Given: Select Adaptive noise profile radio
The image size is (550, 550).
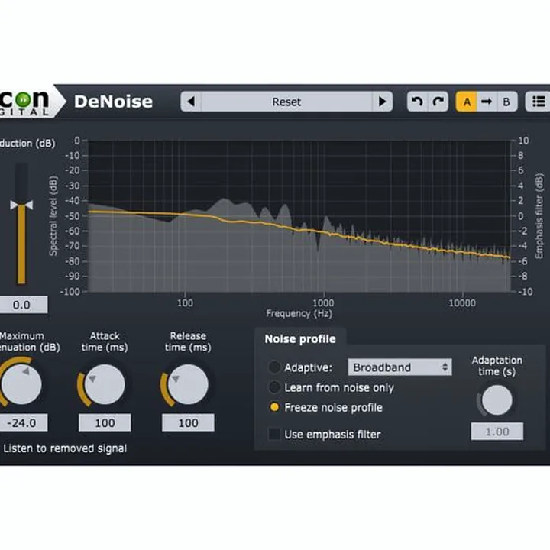Looking at the screenshot, I should click(274, 367).
